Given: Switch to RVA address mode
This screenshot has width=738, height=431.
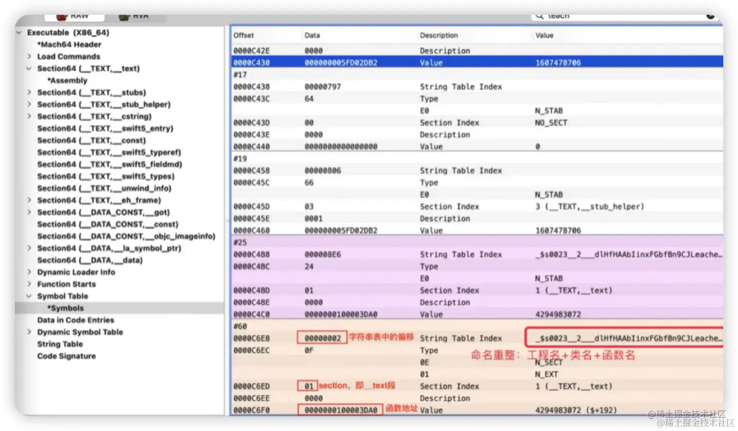Looking at the screenshot, I should pos(135,17).
